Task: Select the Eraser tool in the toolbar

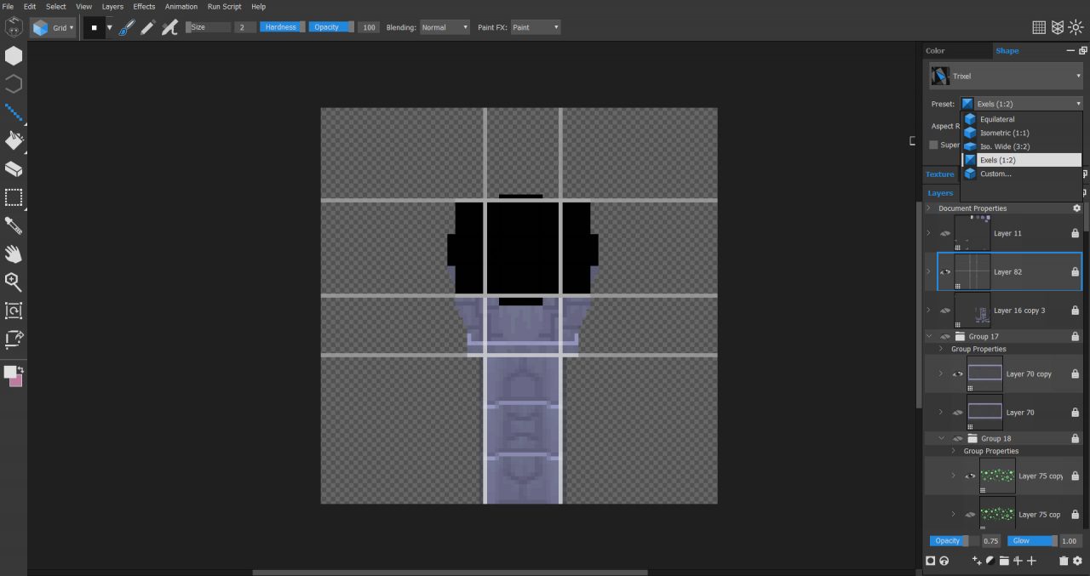Action: (x=14, y=168)
